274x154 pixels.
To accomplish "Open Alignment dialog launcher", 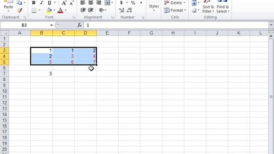I will pos(112,17).
